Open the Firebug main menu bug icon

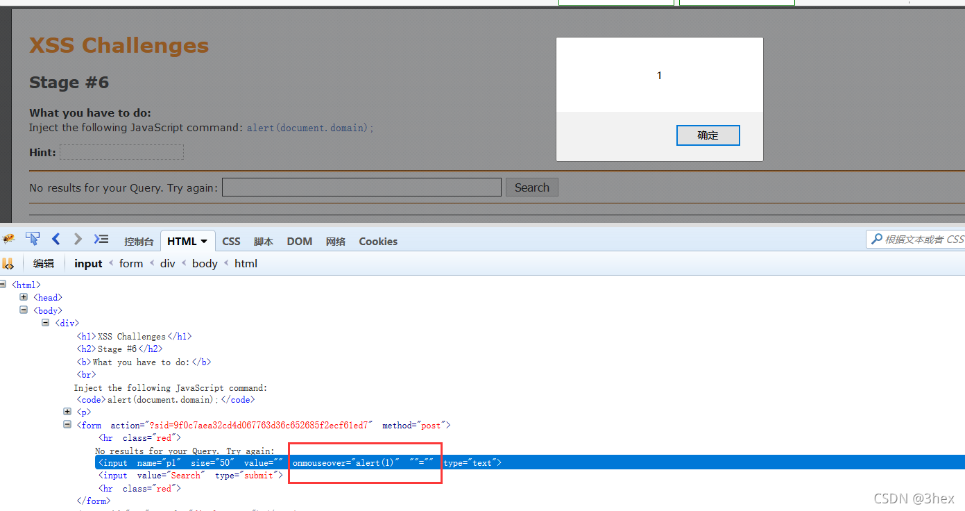pyautogui.click(x=9, y=238)
